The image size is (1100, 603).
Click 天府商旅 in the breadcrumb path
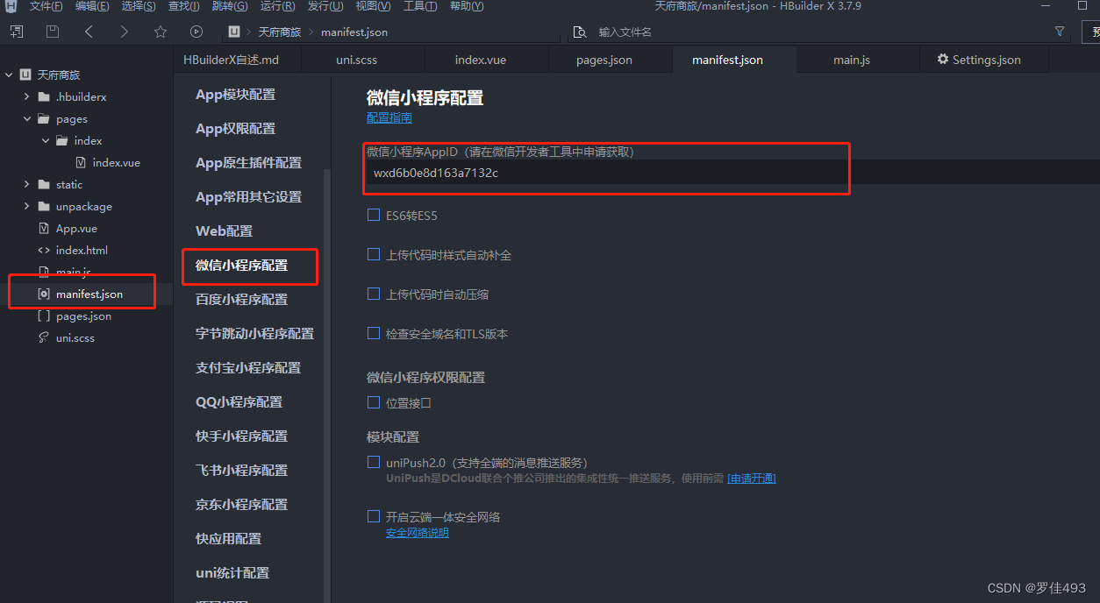279,32
